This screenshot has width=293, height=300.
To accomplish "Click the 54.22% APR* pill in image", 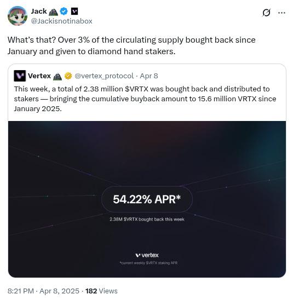I will point(147,199).
